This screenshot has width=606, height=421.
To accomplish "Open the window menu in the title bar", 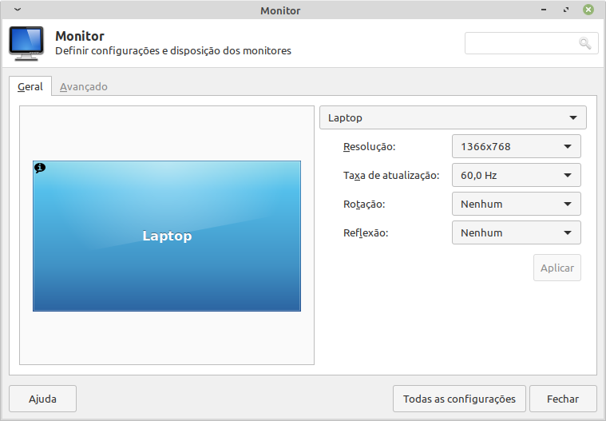I will 18,10.
